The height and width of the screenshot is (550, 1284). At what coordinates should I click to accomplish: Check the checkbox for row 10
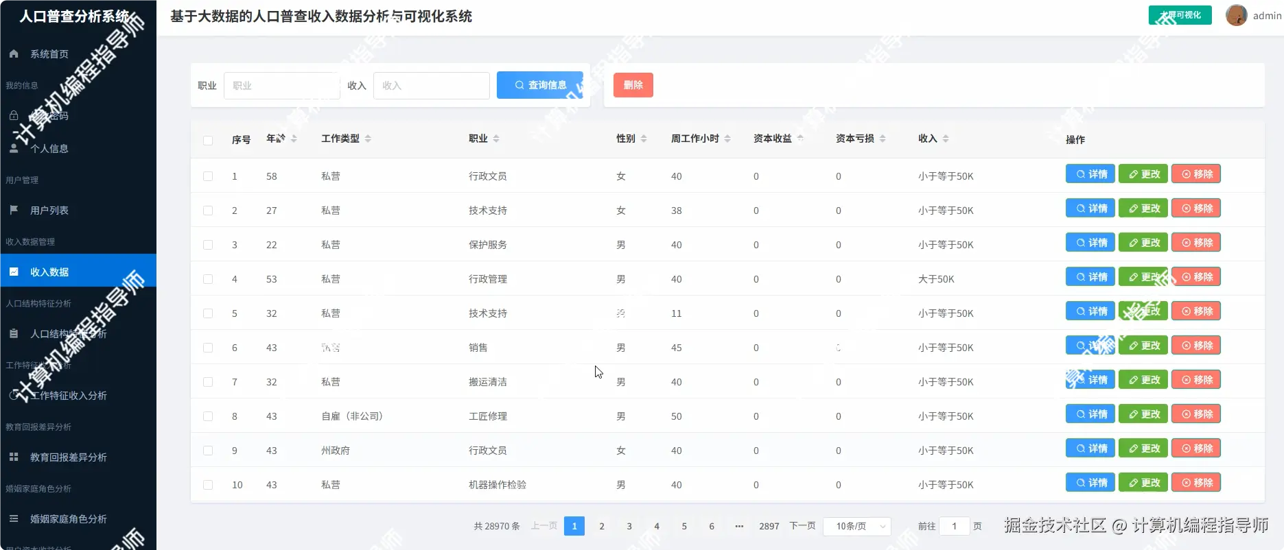point(208,485)
